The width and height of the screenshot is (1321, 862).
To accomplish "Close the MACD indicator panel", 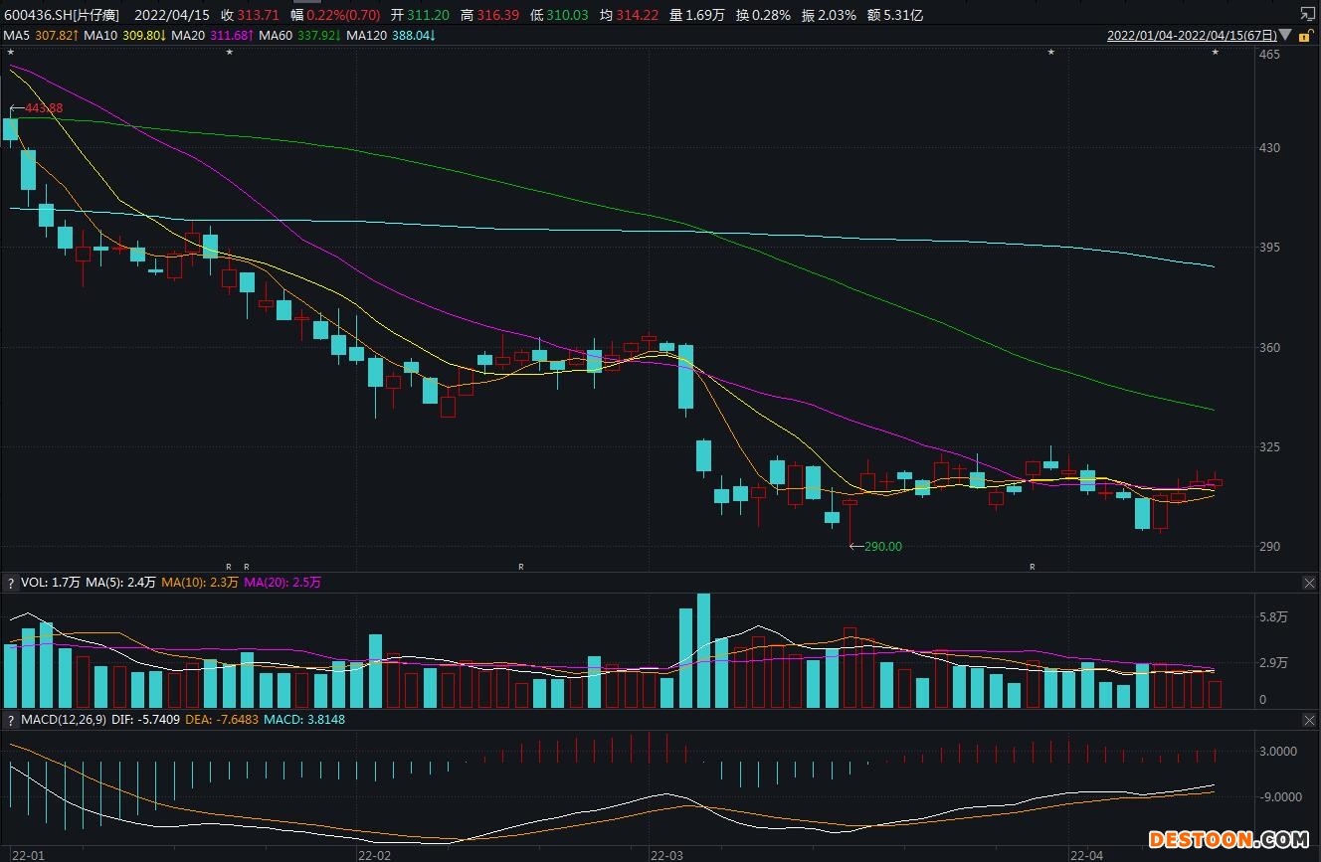I will (x=1309, y=719).
